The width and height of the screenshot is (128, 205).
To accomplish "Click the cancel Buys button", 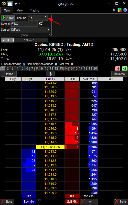I will (7, 202).
